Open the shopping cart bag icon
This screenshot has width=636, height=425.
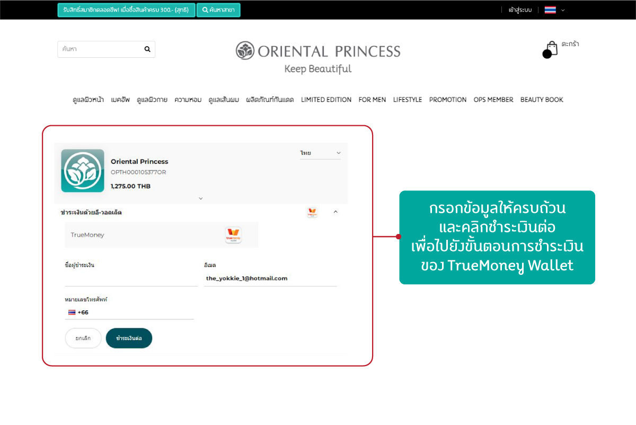click(551, 49)
